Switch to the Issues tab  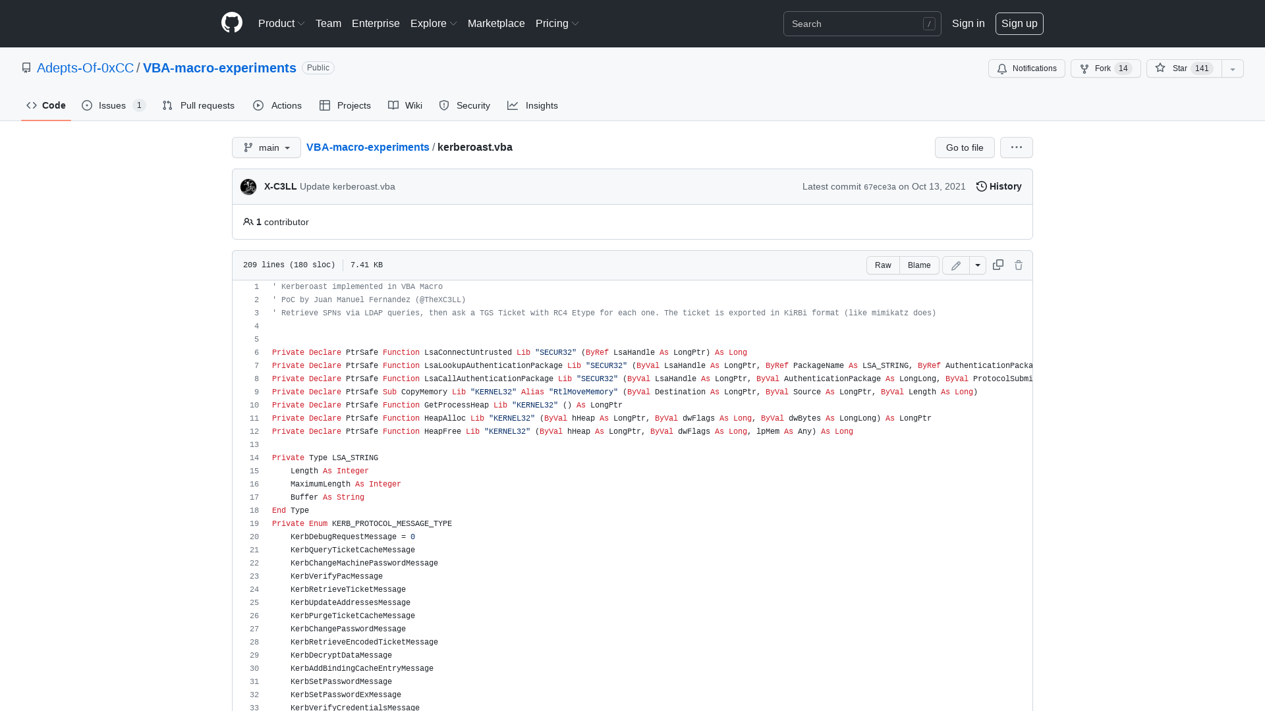[112, 105]
